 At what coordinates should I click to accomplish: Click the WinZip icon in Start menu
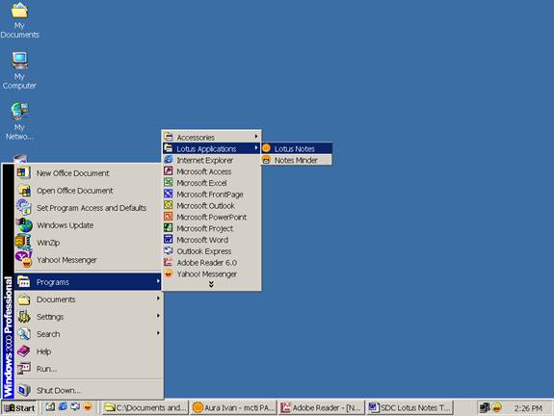[23, 243]
